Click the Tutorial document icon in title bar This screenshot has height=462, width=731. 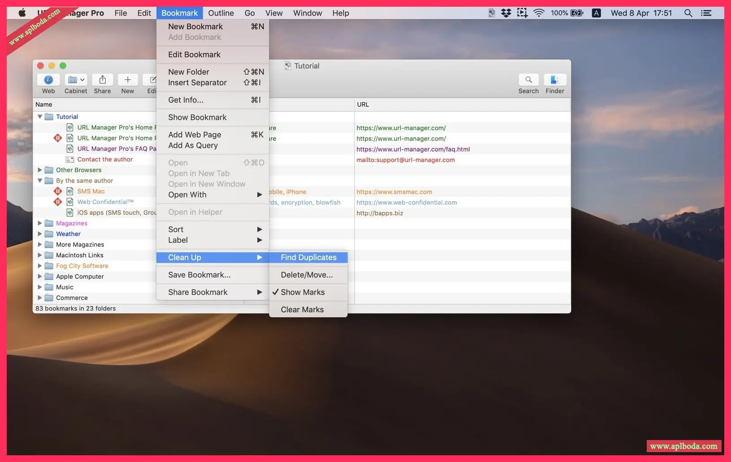coord(287,66)
